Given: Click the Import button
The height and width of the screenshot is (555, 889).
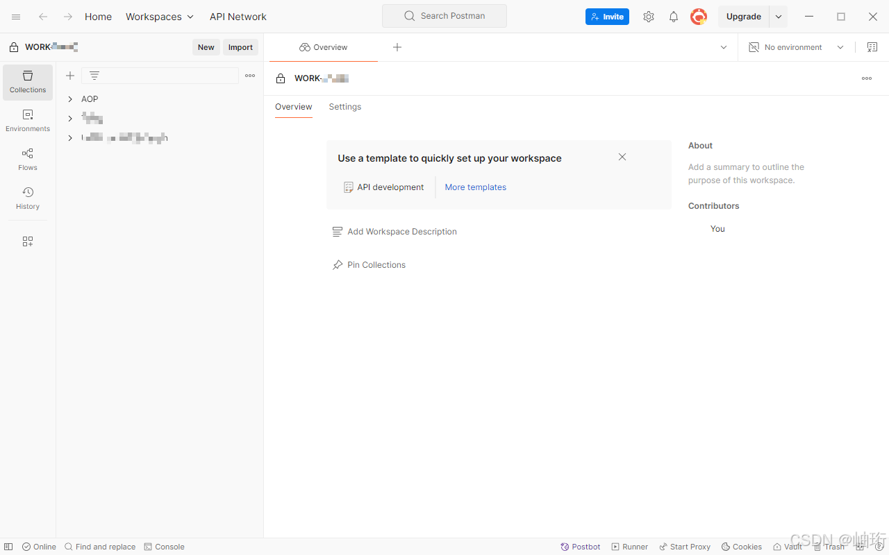Looking at the screenshot, I should 240,47.
